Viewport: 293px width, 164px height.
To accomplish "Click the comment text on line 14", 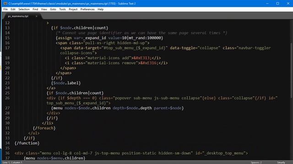I will click(x=141, y=33).
